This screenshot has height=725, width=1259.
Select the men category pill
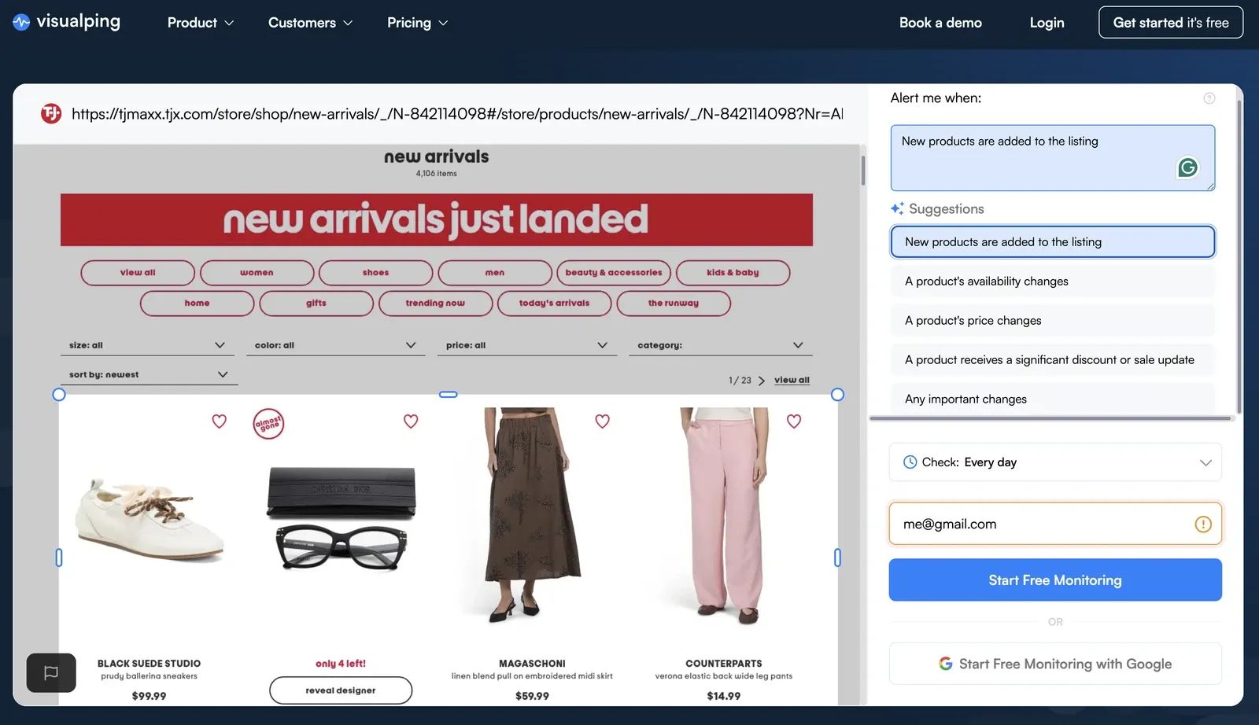click(495, 273)
